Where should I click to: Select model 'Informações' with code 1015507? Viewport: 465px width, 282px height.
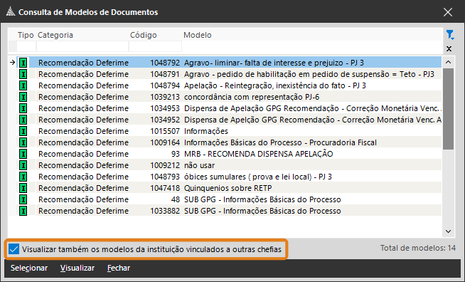pyautogui.click(x=206, y=131)
